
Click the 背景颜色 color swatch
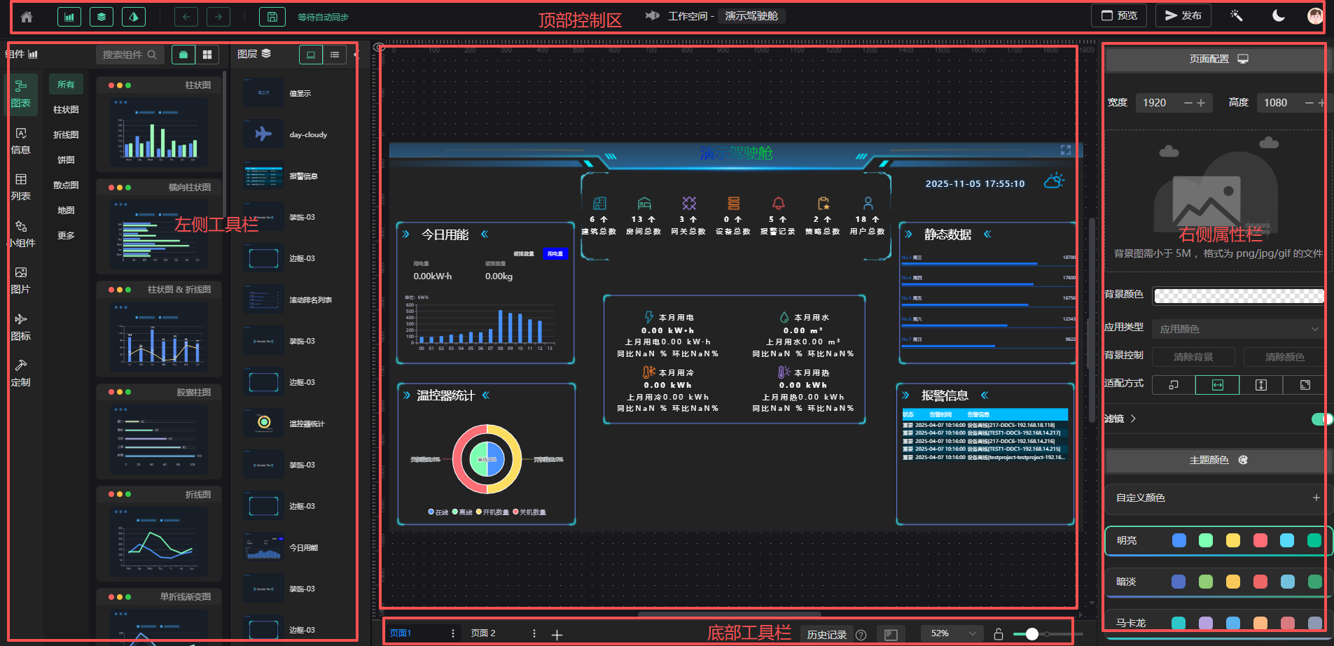point(1238,295)
